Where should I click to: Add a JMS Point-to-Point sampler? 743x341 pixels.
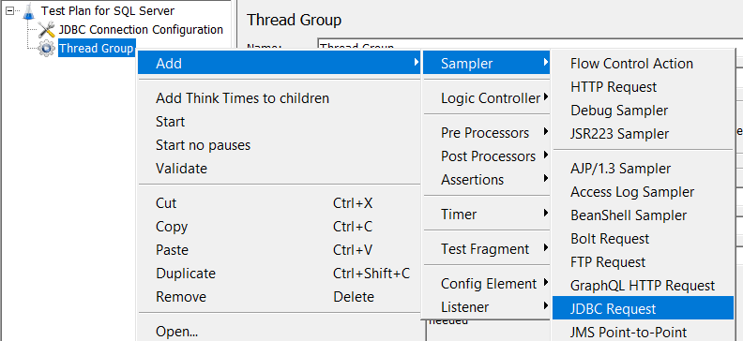coord(643,332)
